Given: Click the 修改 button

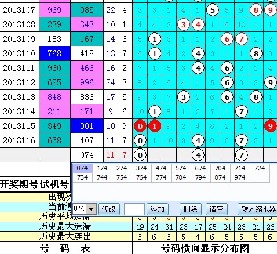Looking at the screenshot, I should (x=109, y=209).
